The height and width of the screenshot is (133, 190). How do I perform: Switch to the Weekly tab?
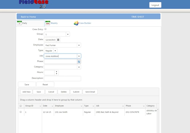(x=54, y=23)
